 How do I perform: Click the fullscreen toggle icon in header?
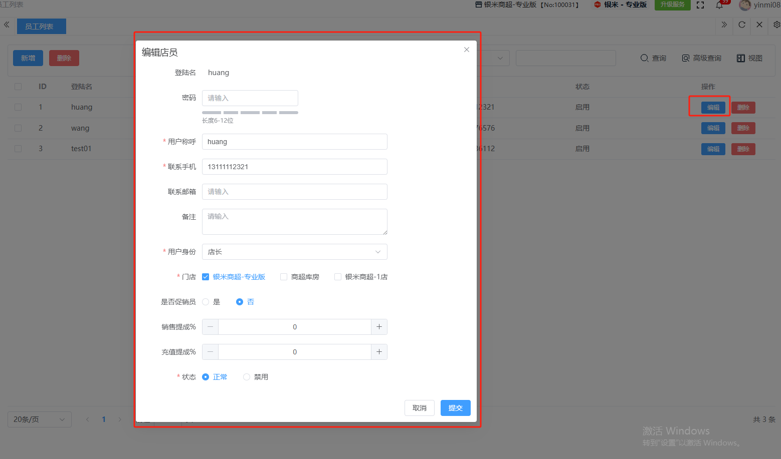700,5
